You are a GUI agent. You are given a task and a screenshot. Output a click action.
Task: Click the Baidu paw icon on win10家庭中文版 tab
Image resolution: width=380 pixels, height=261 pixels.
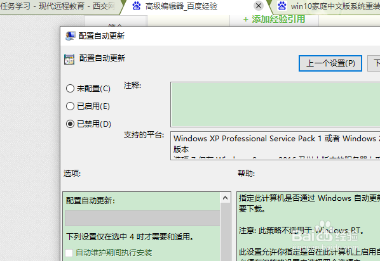pos(282,6)
